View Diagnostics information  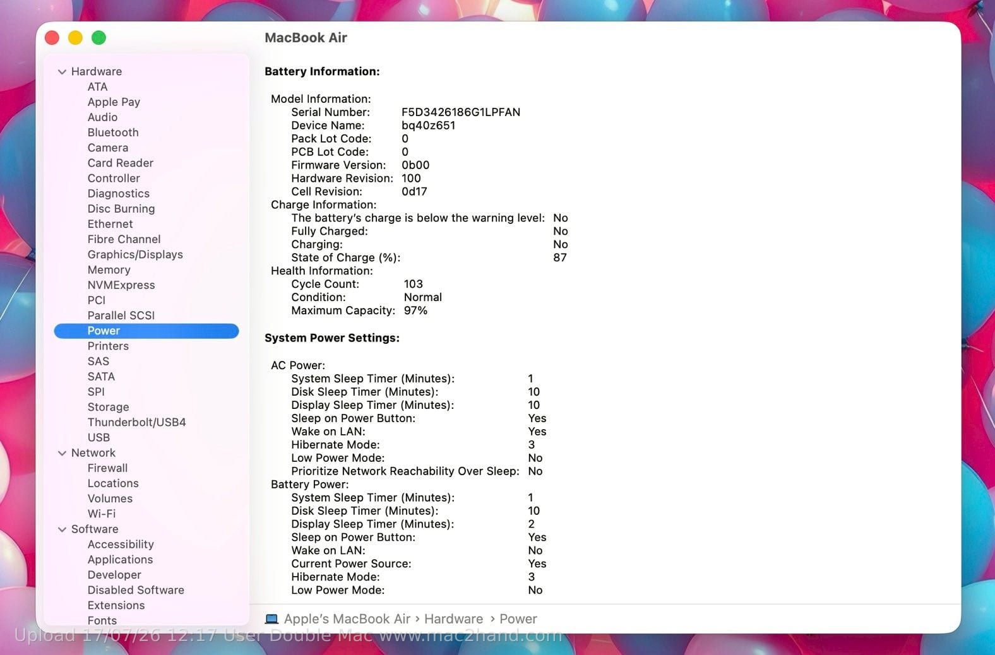pyautogui.click(x=119, y=194)
